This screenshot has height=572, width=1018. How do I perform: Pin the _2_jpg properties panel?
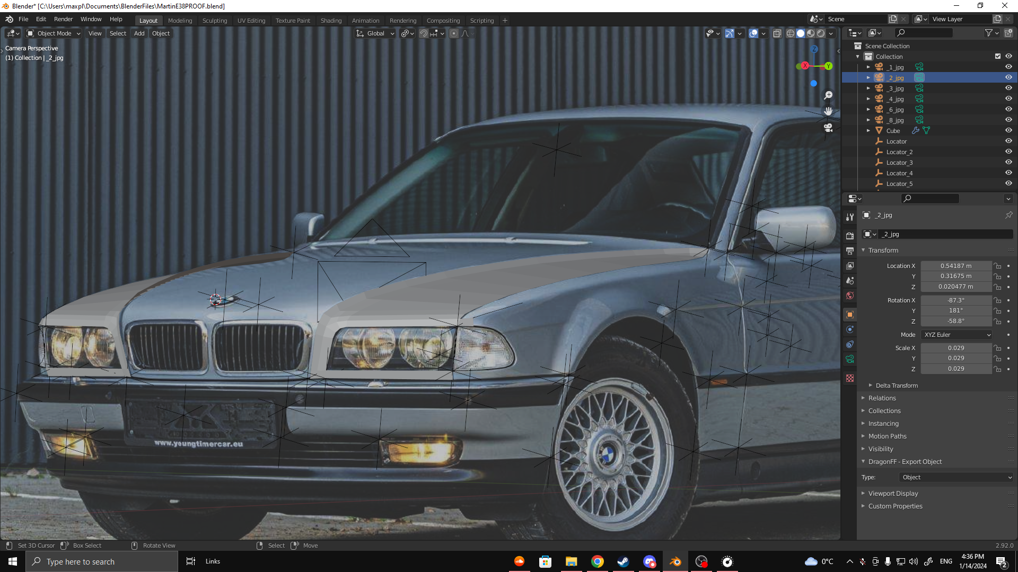click(1008, 215)
